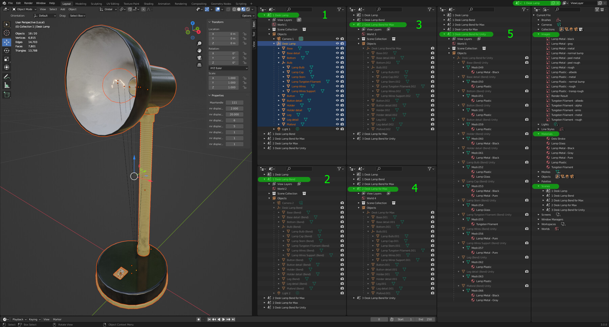Disable camera render visibility for Desk Lamp
Viewport: 609px width, 327px height.
pos(343,43)
